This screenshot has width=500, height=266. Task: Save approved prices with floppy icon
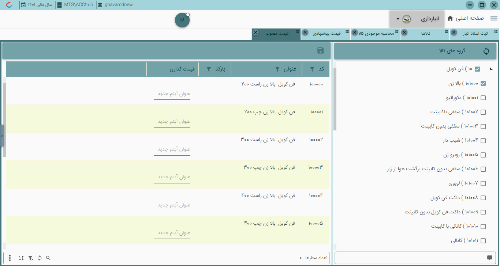[320, 51]
